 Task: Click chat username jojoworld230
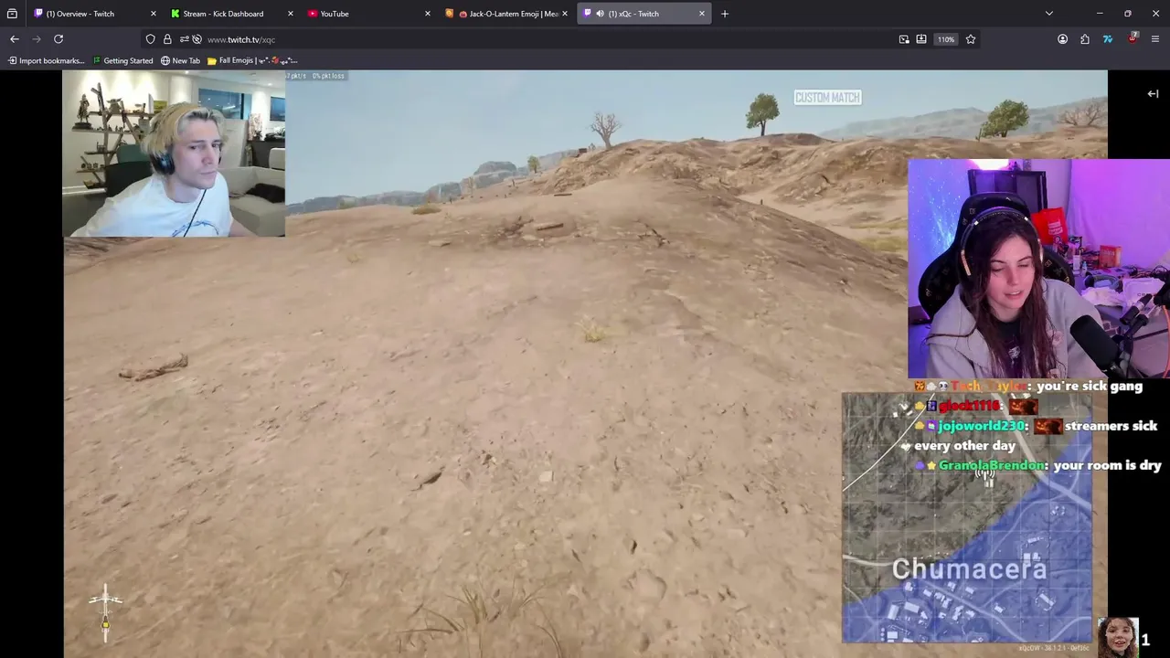click(x=983, y=426)
